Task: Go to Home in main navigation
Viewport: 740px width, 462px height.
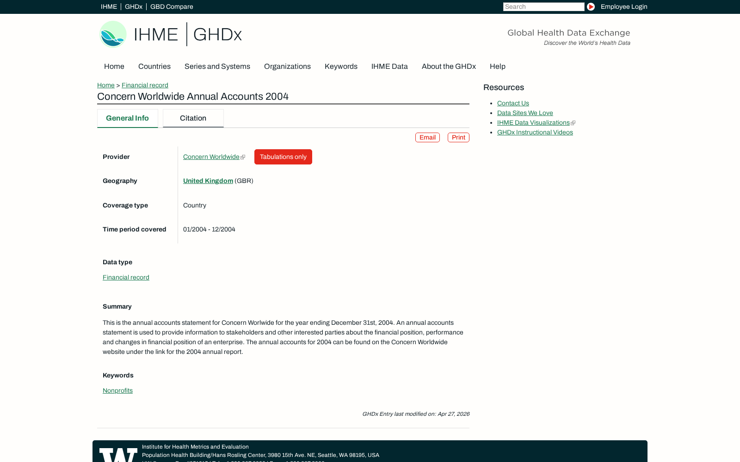Action: [x=114, y=67]
